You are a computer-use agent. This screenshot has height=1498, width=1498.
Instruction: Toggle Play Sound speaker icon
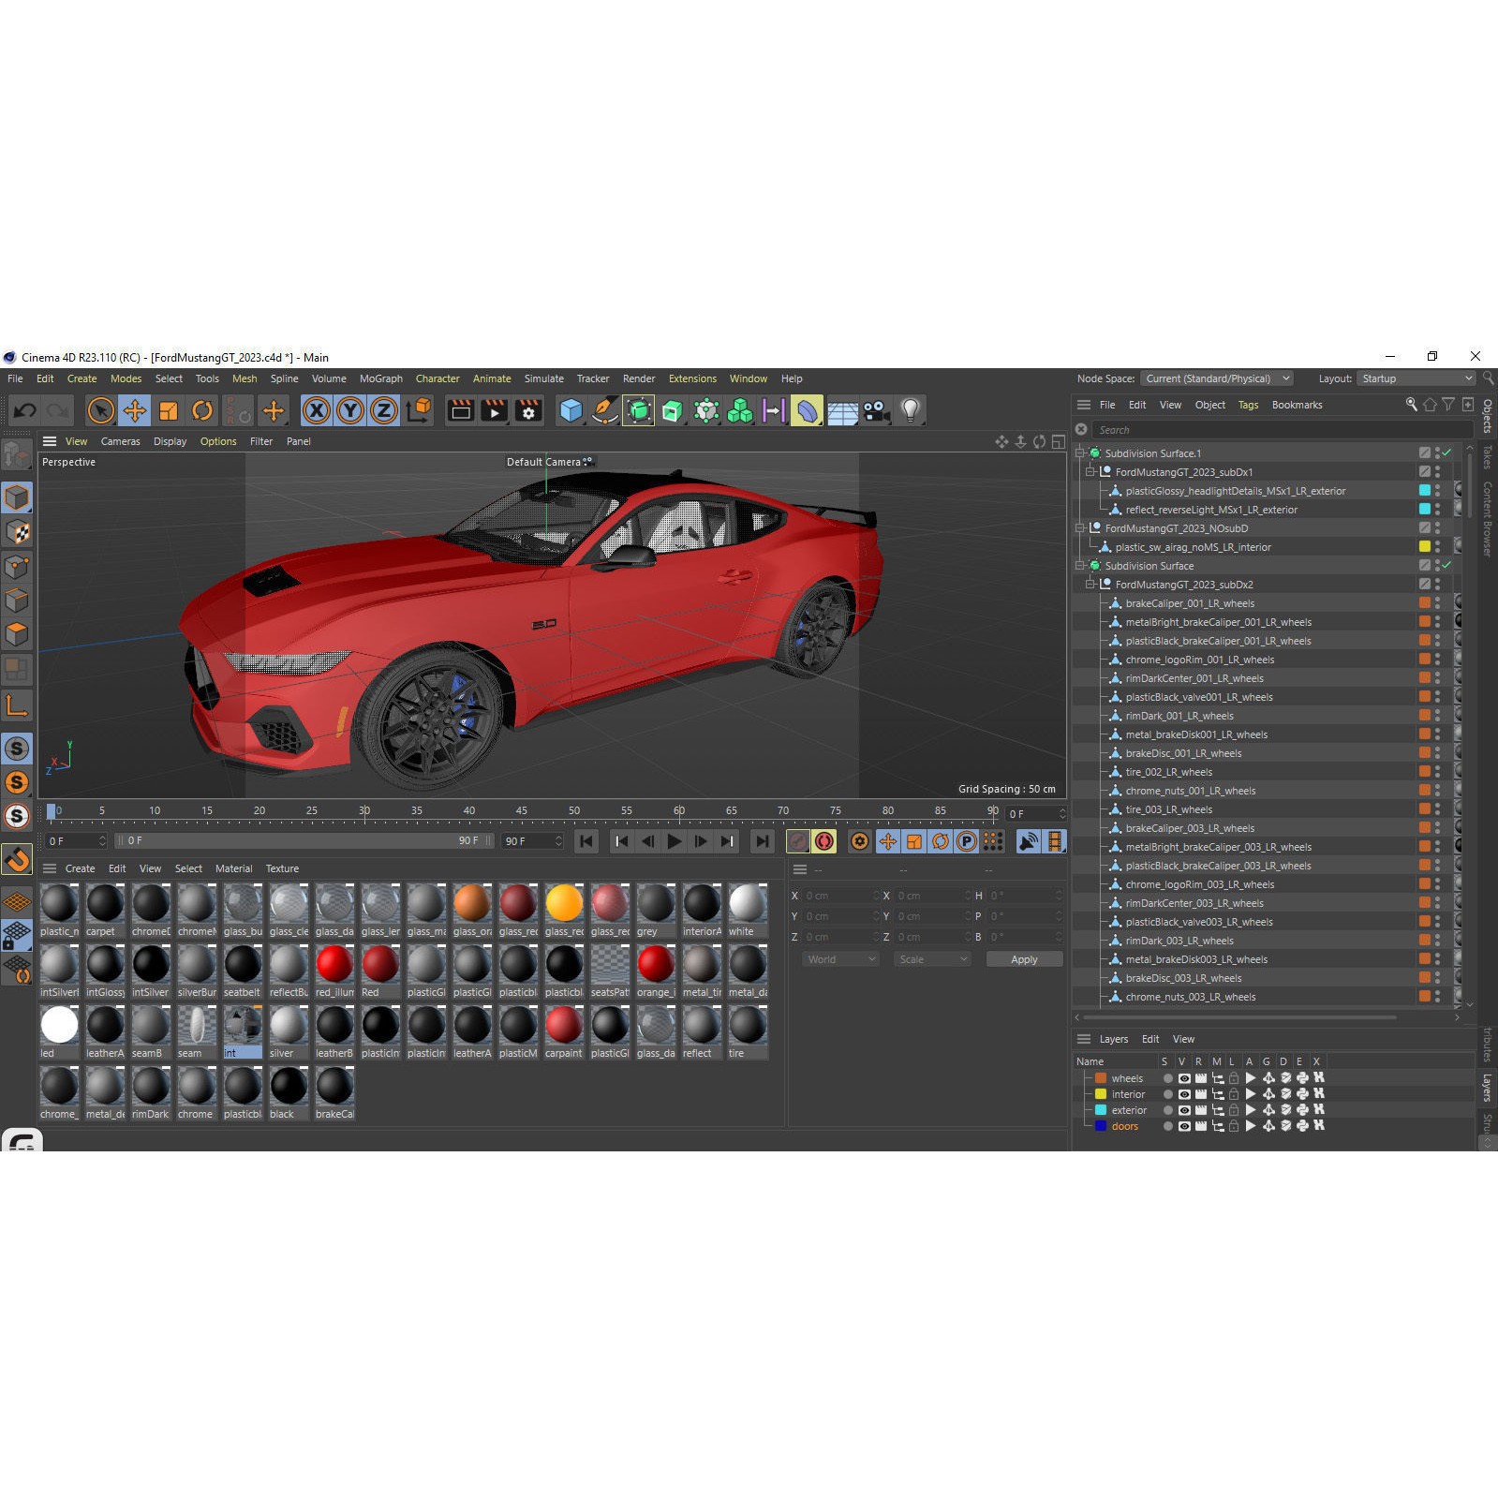[1029, 841]
